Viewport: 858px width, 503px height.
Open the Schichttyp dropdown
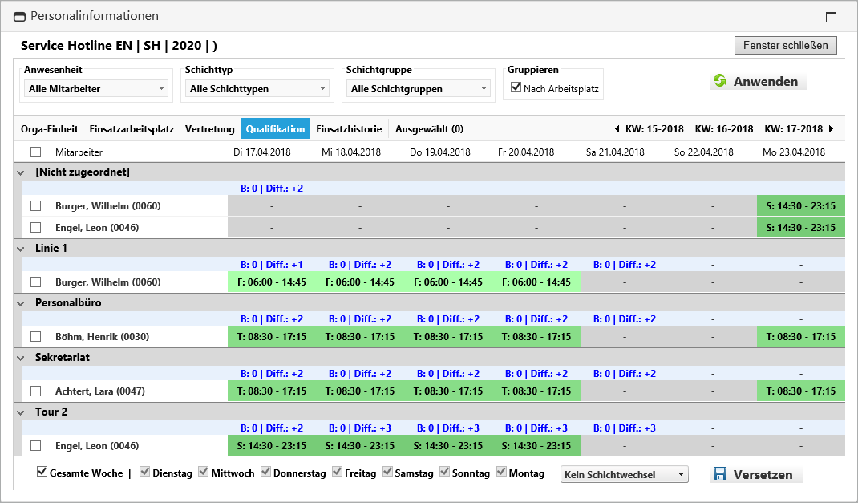[257, 89]
